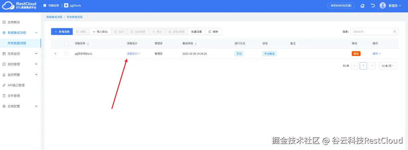Click the 刷新 refresh button
Viewport: 408px width, 150px height.
(x=213, y=32)
